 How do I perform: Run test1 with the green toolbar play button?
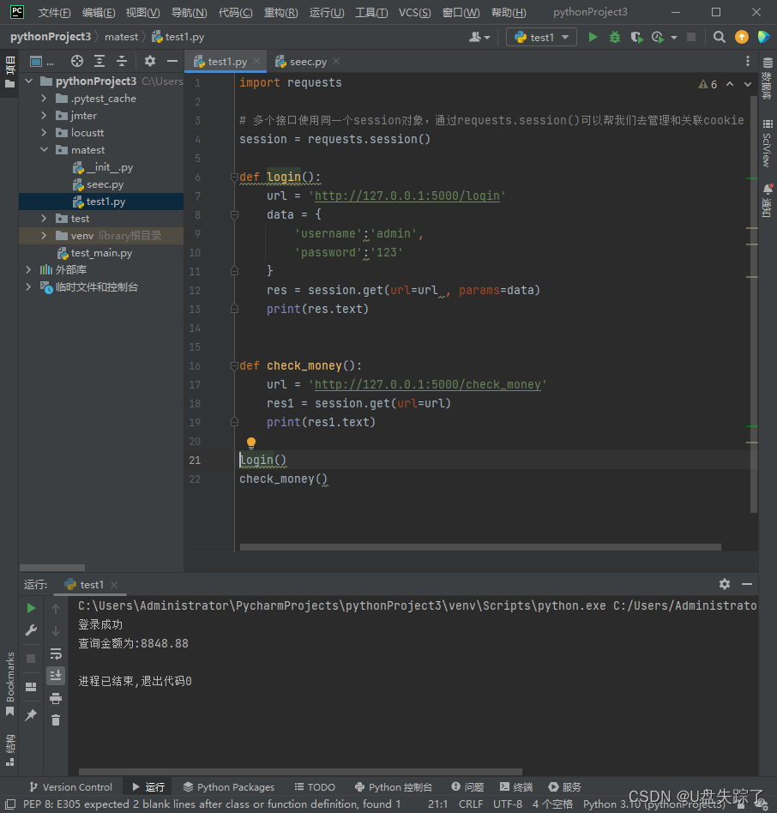pyautogui.click(x=593, y=37)
